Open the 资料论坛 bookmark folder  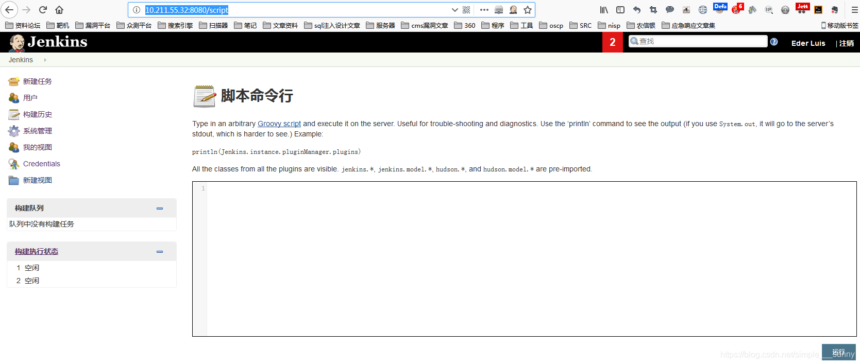22,25
